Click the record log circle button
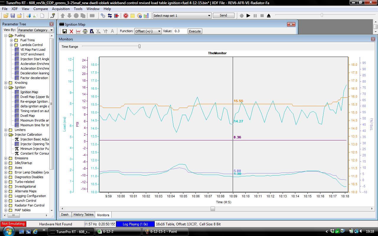Viewport: 378px width, 236px height. click(x=242, y=16)
